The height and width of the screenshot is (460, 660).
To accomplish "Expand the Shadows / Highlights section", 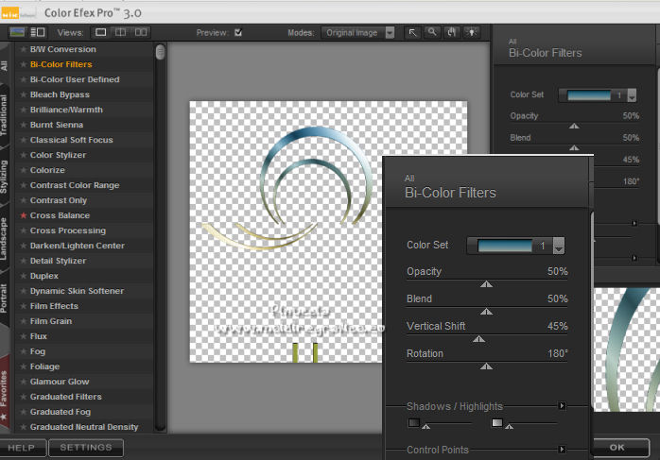I will point(562,406).
